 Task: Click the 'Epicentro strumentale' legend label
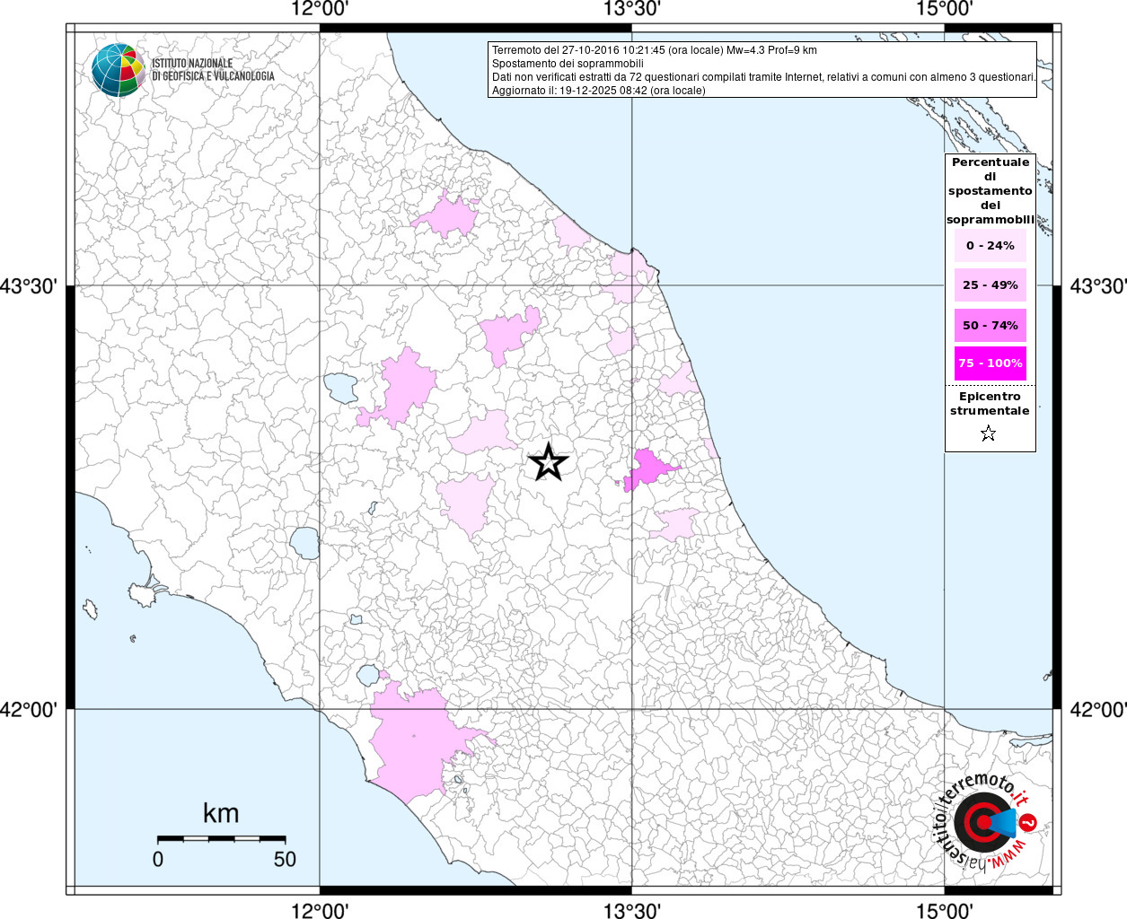(990, 403)
